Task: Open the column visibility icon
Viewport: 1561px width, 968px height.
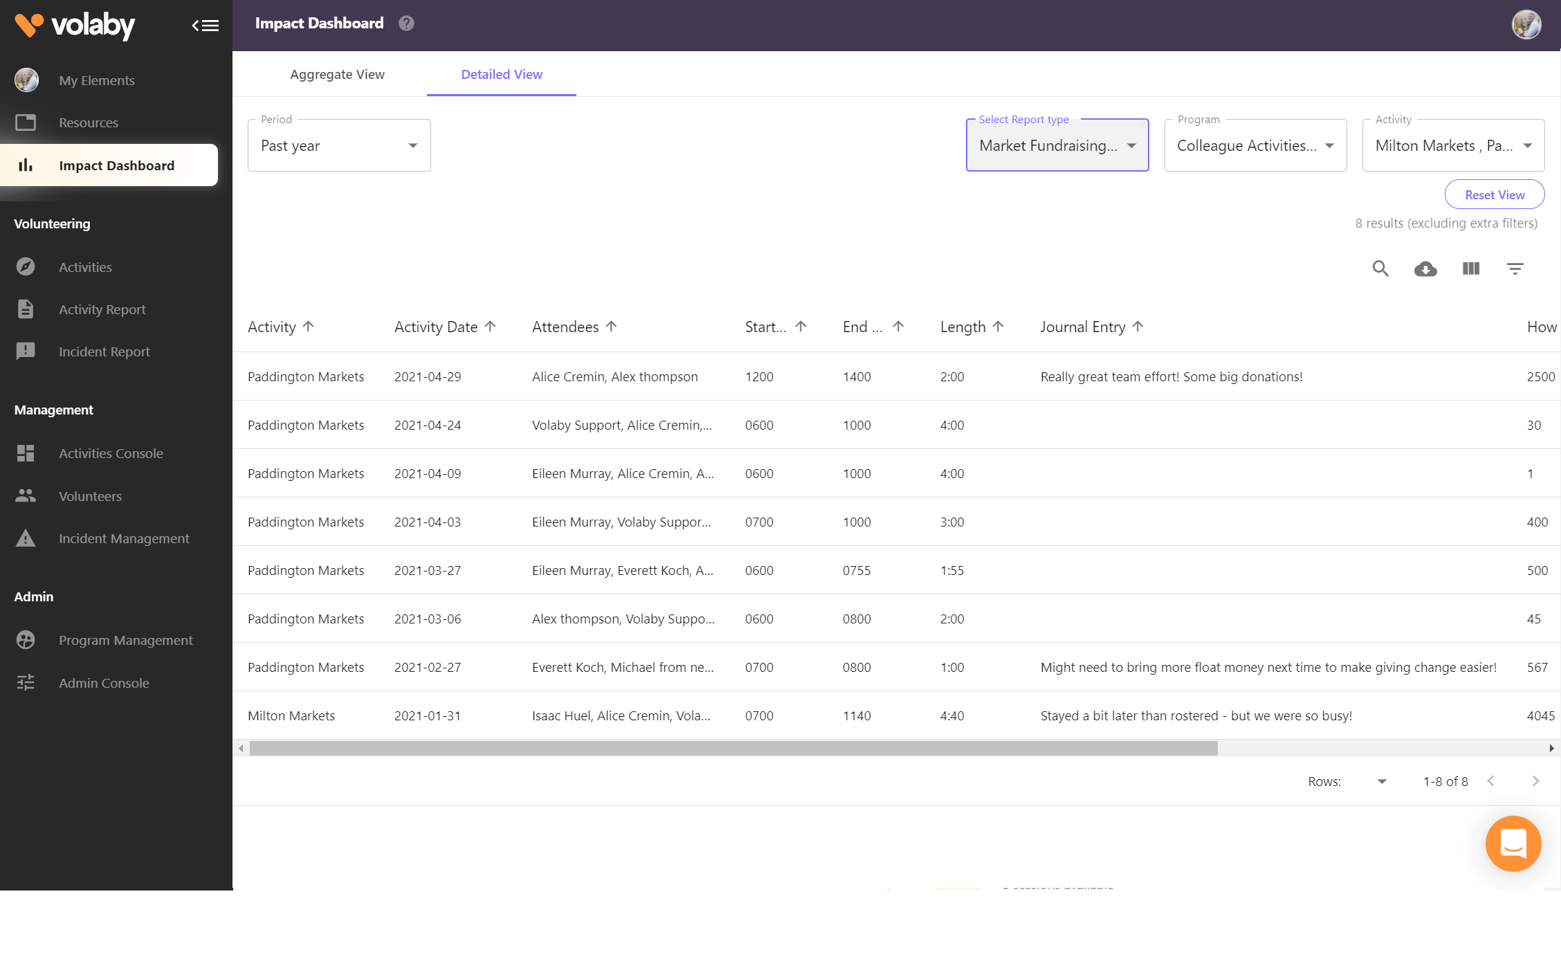Action: pyautogui.click(x=1471, y=268)
